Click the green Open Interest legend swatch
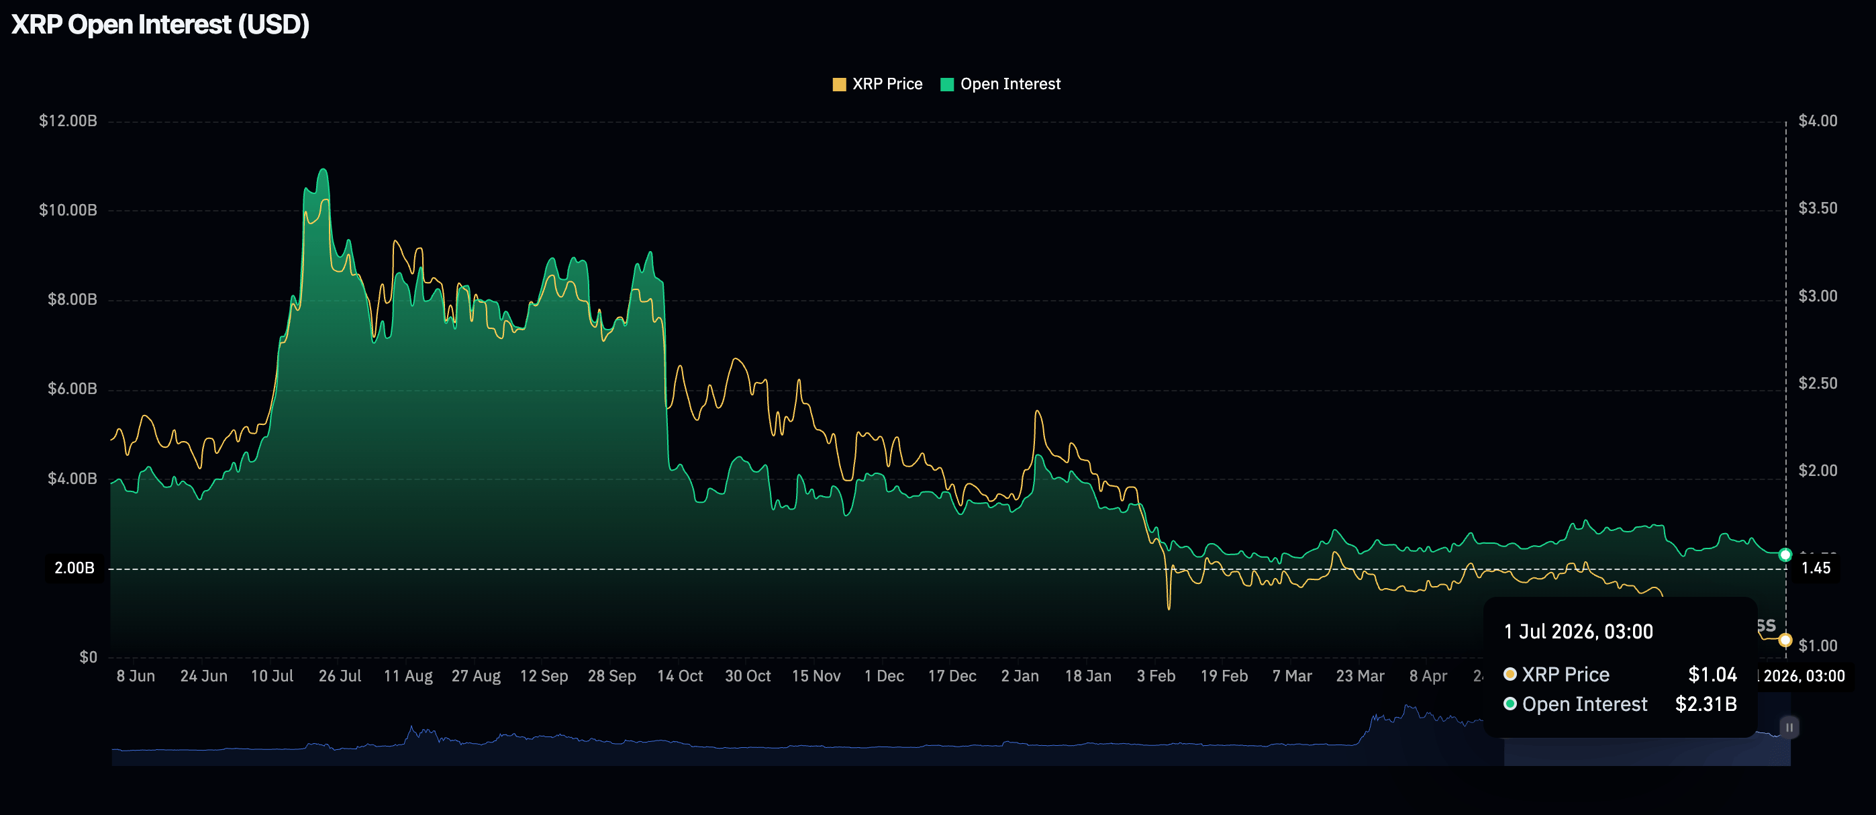The width and height of the screenshot is (1876, 815). click(947, 85)
